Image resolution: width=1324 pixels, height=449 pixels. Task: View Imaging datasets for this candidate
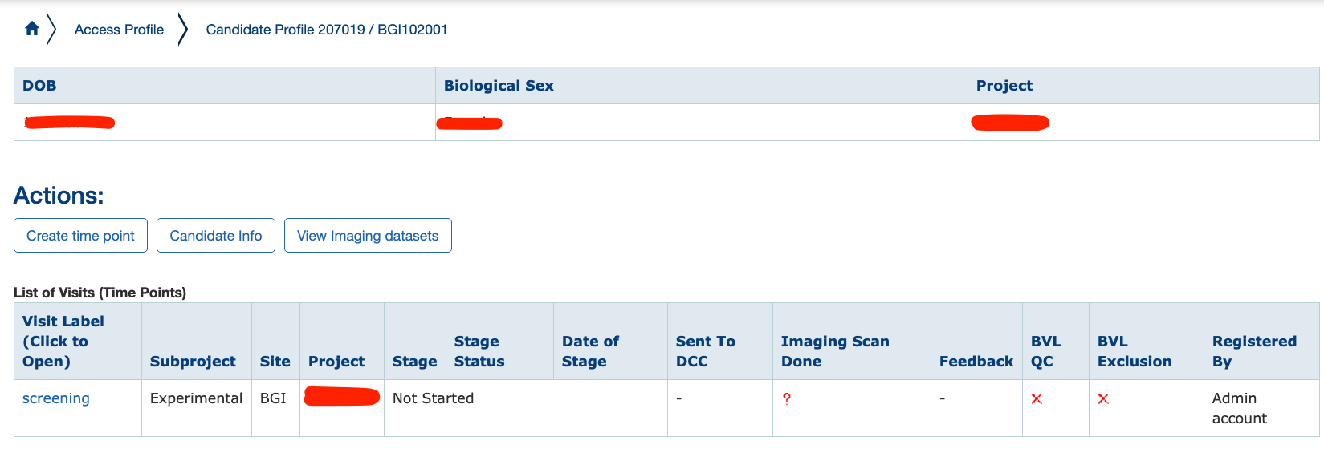coord(368,236)
